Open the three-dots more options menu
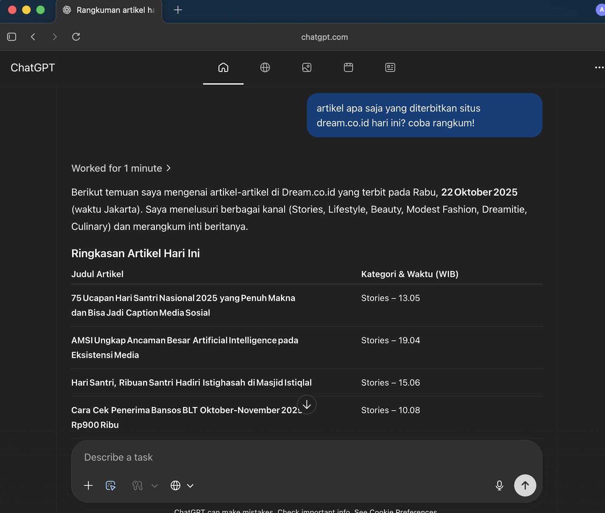The height and width of the screenshot is (513, 605). click(x=599, y=68)
